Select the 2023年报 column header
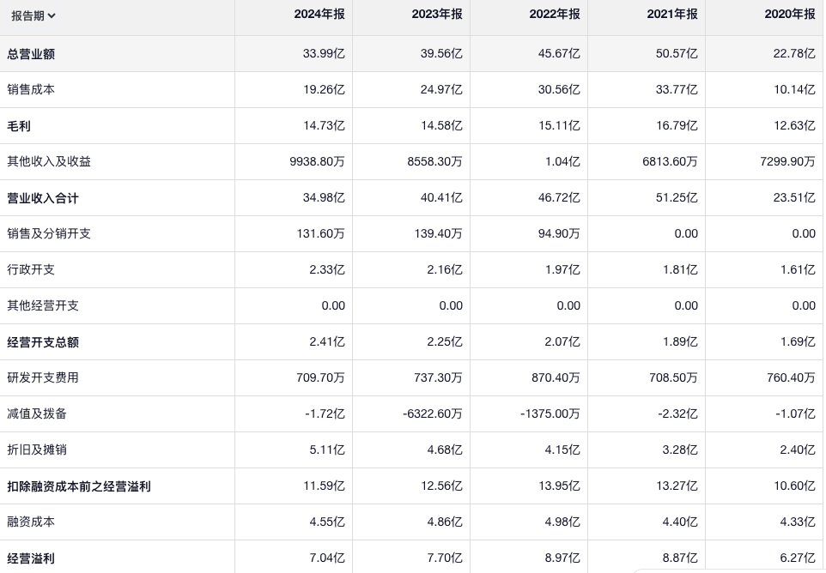 point(436,15)
